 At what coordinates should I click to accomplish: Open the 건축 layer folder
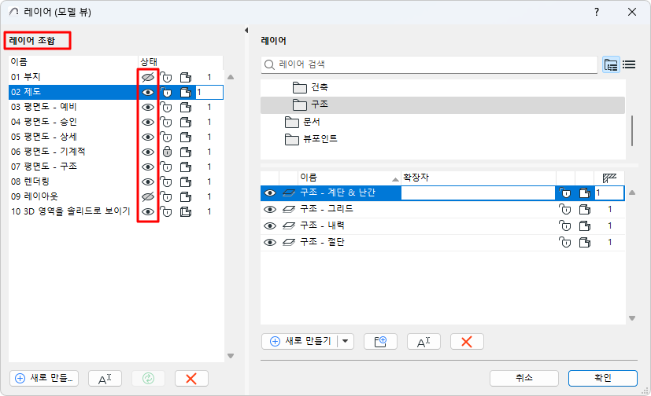coord(311,87)
